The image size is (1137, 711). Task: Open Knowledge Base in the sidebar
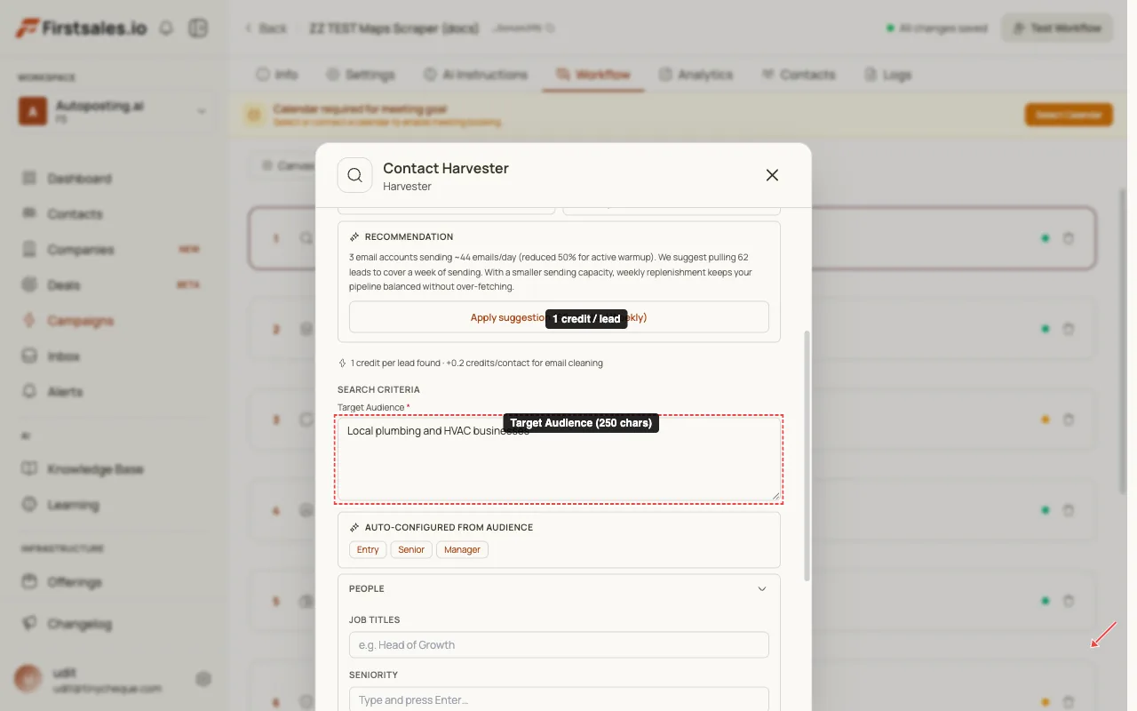coord(95,469)
